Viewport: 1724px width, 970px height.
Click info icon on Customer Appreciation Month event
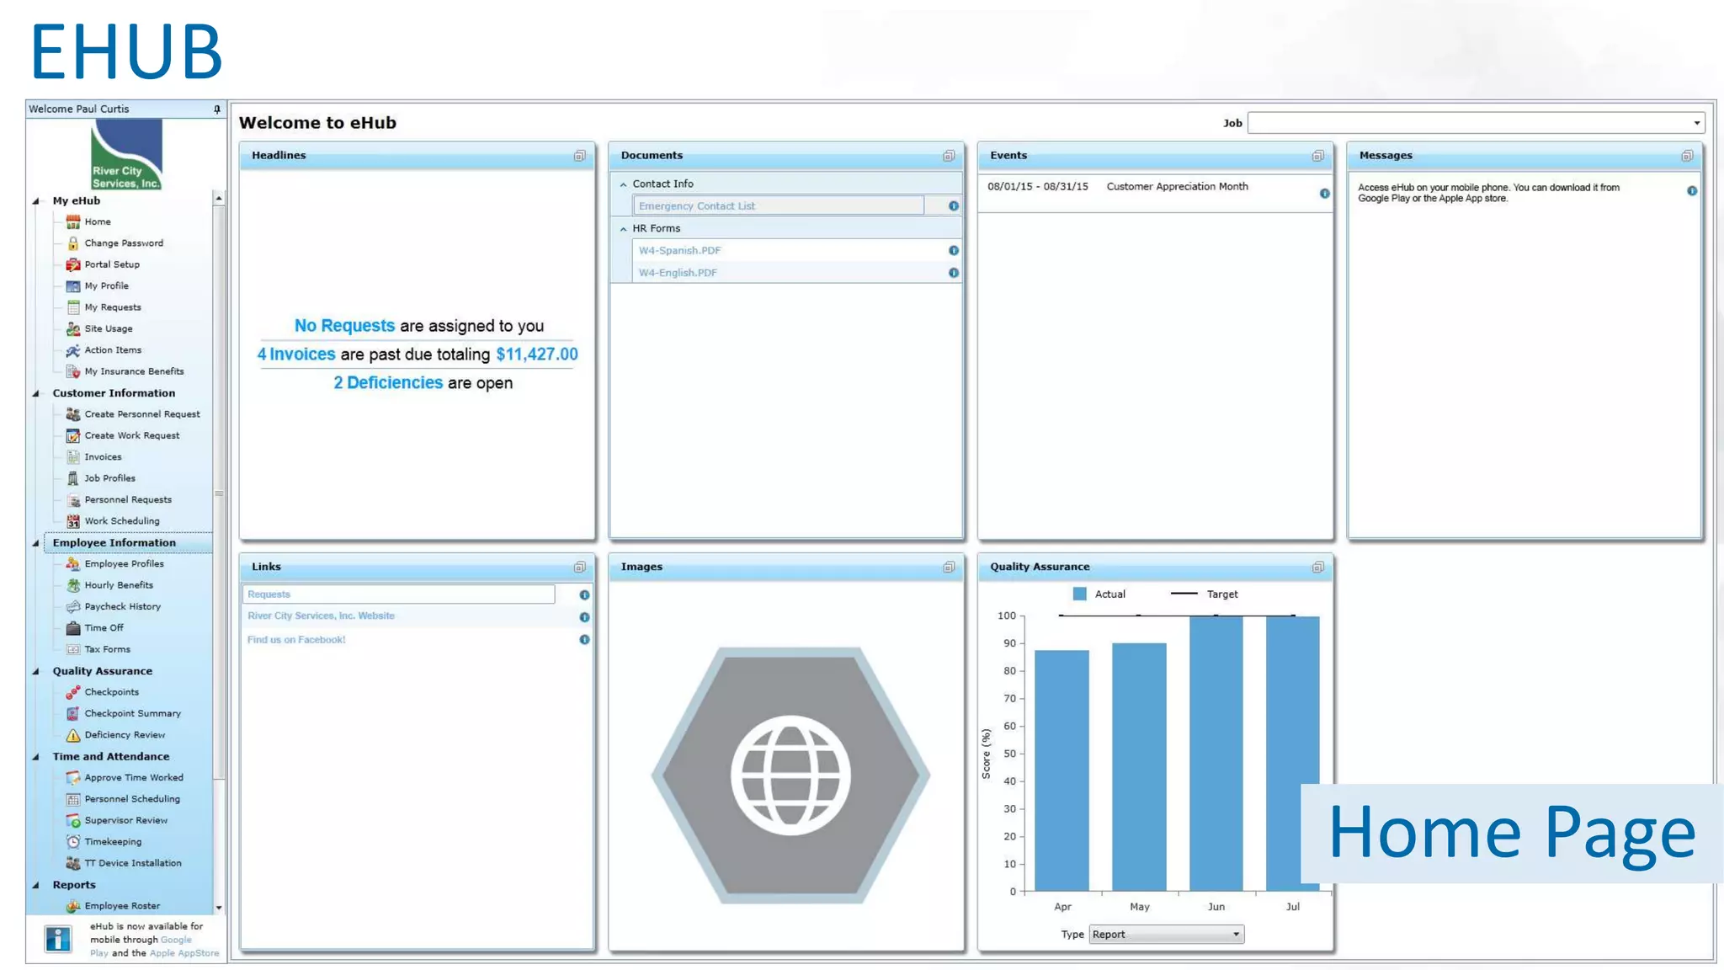point(1324,194)
